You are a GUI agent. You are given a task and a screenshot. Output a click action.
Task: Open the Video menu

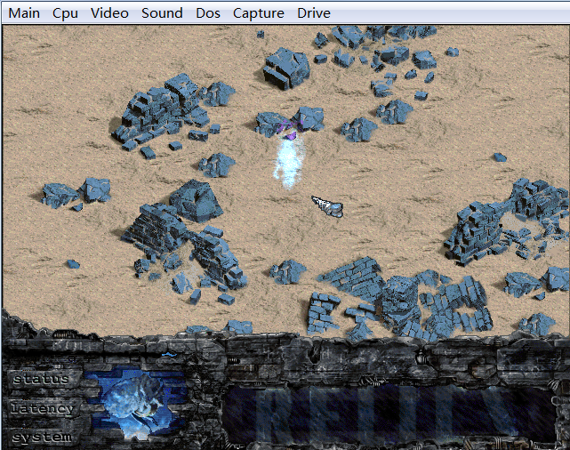point(109,13)
